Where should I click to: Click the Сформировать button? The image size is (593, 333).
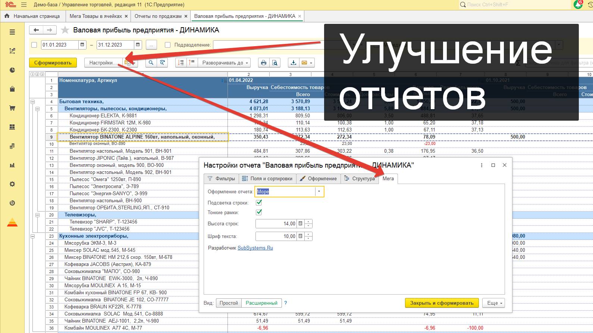(x=53, y=63)
